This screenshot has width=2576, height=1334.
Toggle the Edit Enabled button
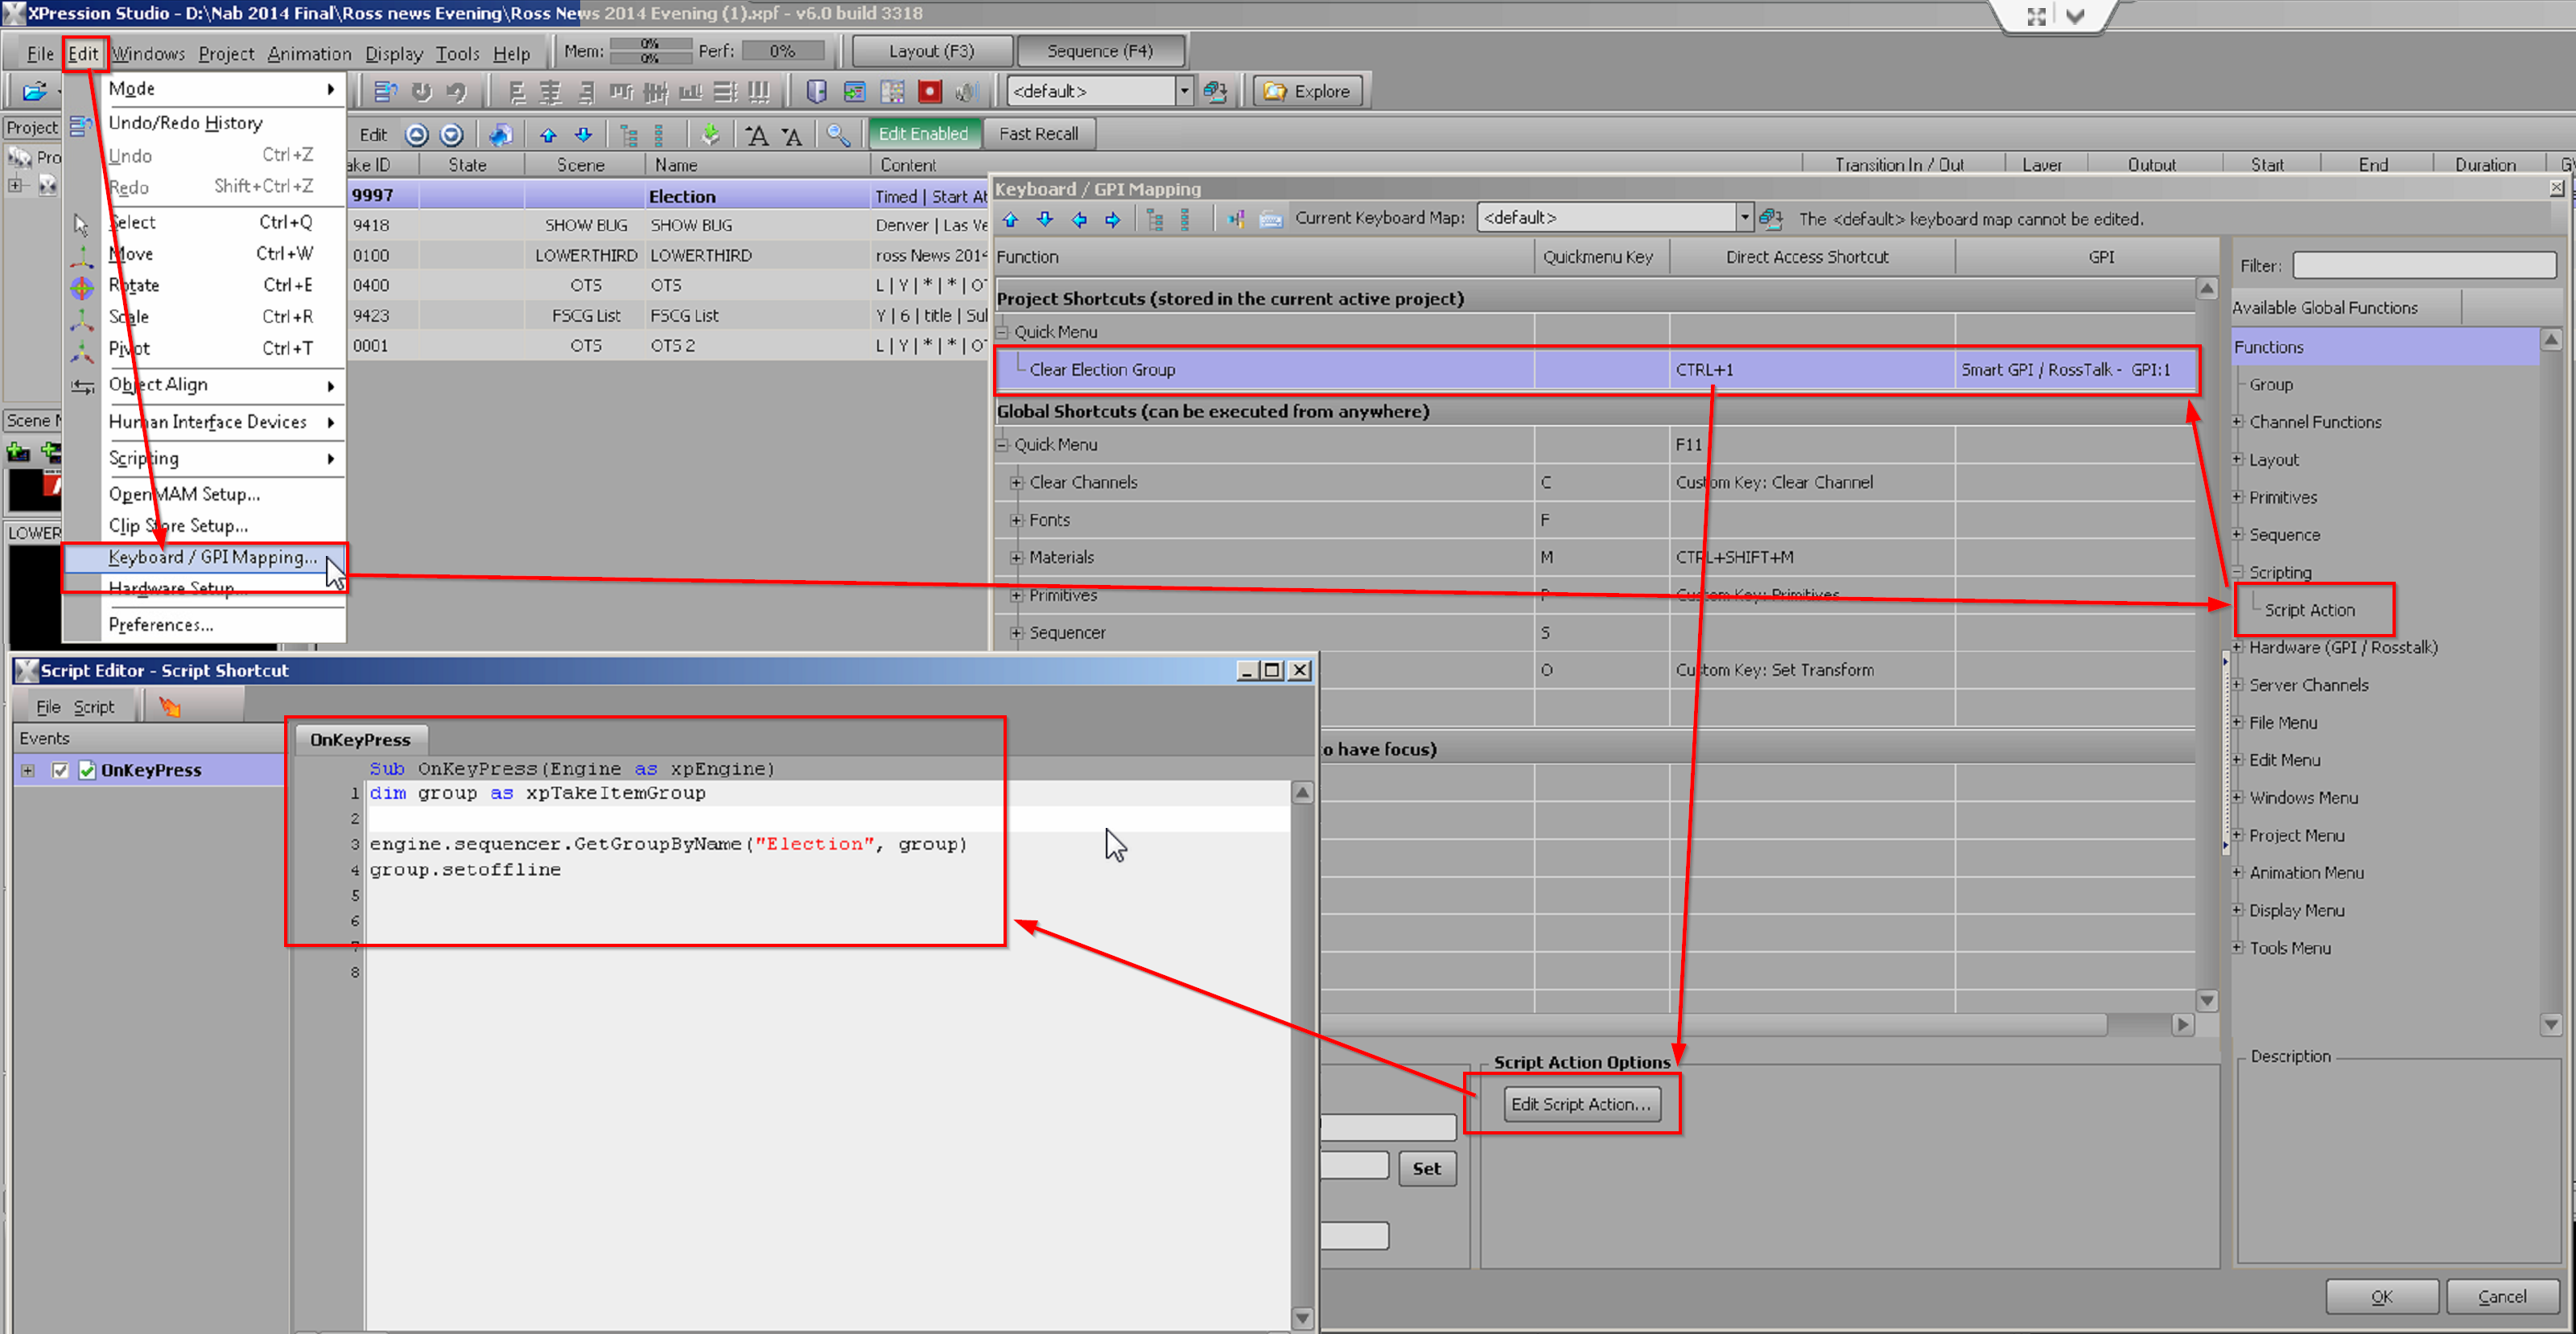(922, 133)
